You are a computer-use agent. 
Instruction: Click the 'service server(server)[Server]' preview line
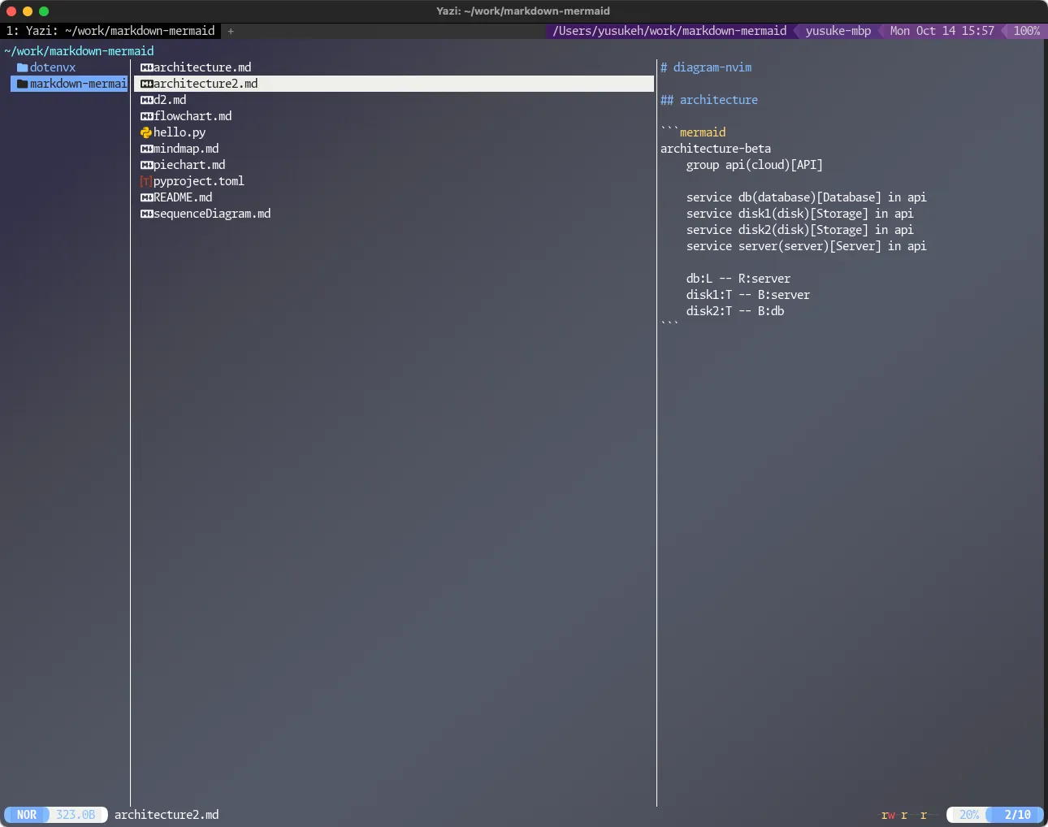point(807,246)
